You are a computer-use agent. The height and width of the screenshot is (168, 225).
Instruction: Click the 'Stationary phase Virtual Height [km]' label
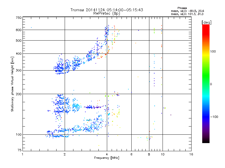(x=12, y=84)
